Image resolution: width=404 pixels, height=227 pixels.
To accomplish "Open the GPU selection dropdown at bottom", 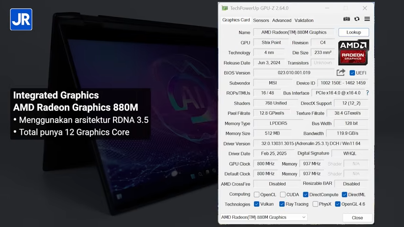I will click(x=263, y=217).
